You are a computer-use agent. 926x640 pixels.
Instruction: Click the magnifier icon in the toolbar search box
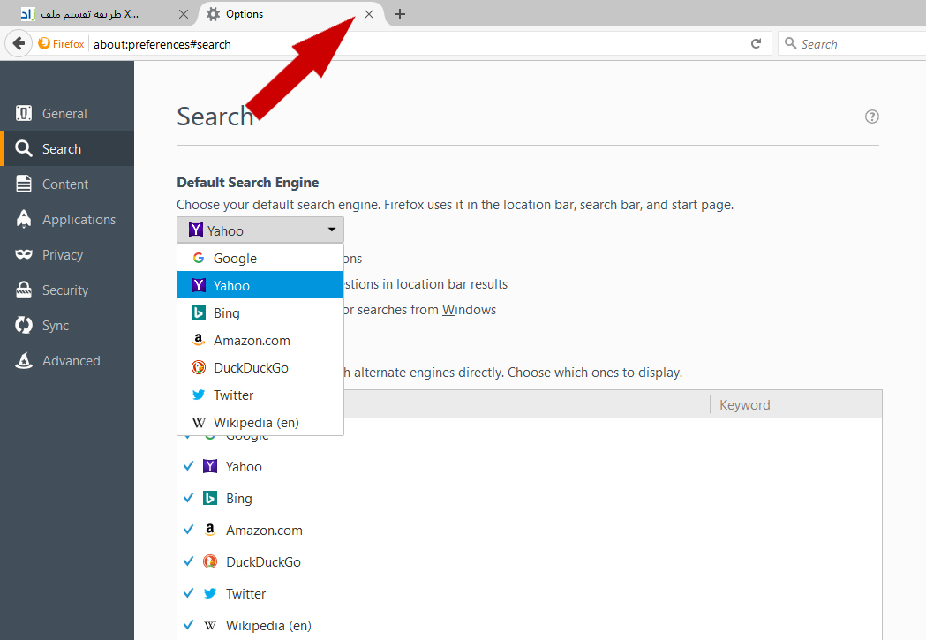(790, 43)
